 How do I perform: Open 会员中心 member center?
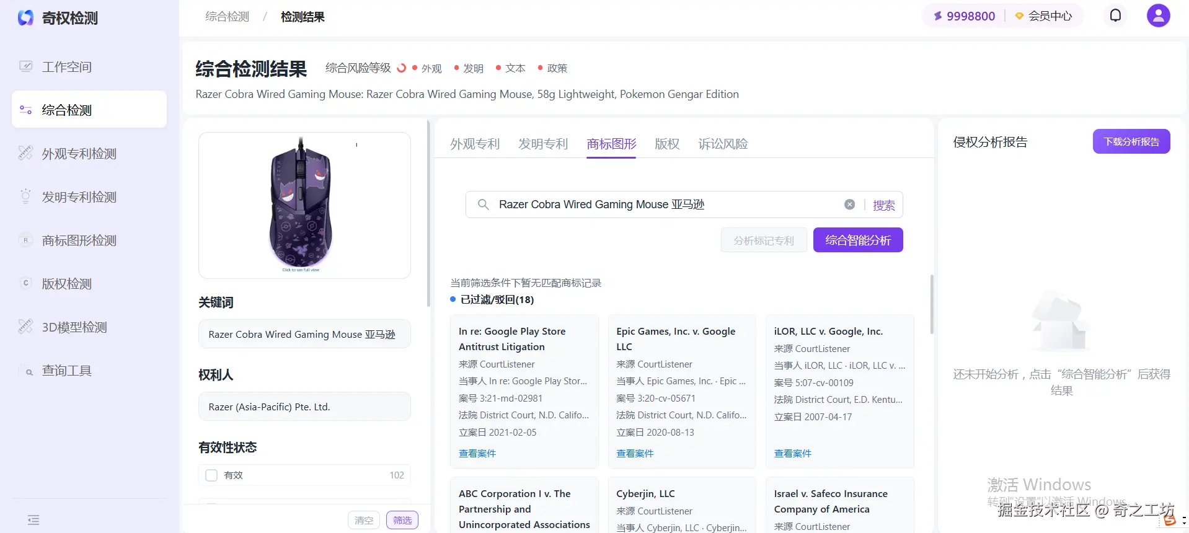[1043, 16]
